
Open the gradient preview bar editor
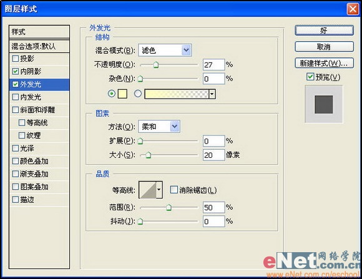(177, 94)
